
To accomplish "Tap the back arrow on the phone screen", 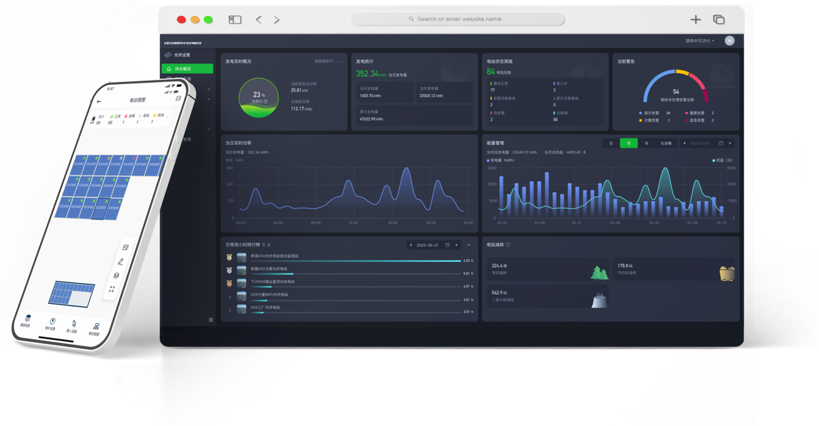I will click(x=99, y=101).
